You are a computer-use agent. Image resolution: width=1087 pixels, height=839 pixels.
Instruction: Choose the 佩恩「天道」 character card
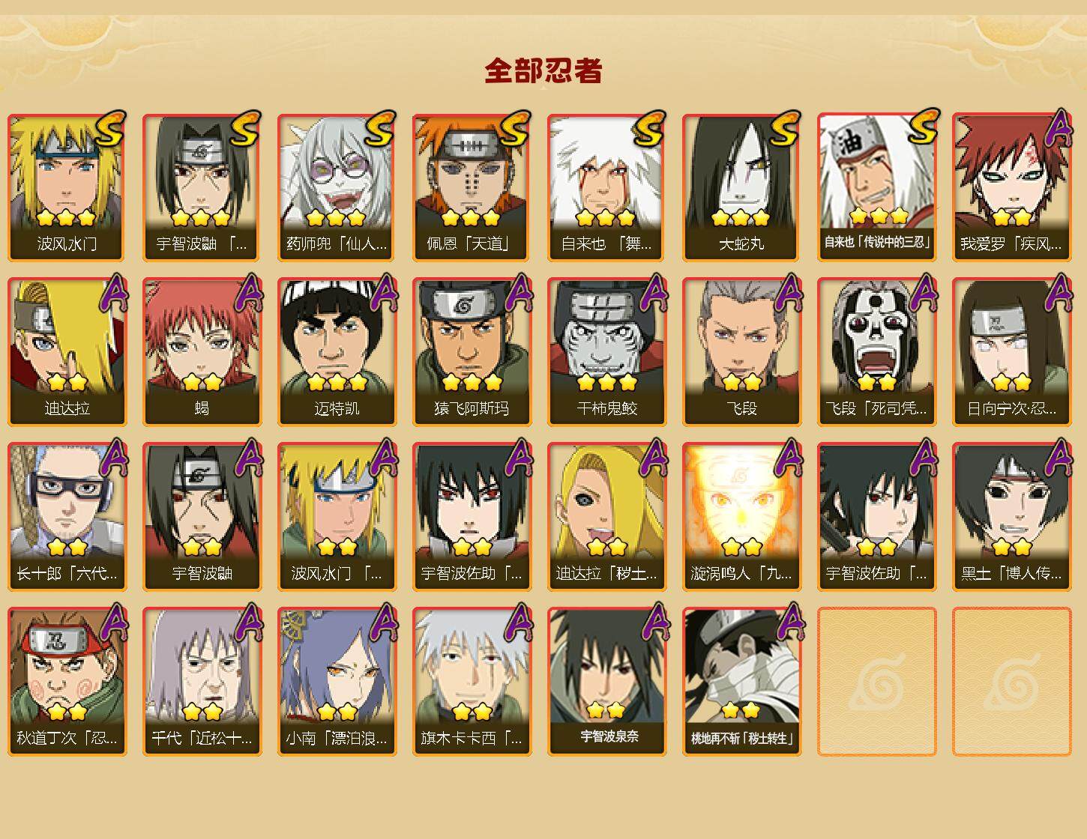pyautogui.click(x=472, y=187)
